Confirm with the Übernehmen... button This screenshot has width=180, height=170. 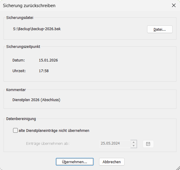coord(75,162)
